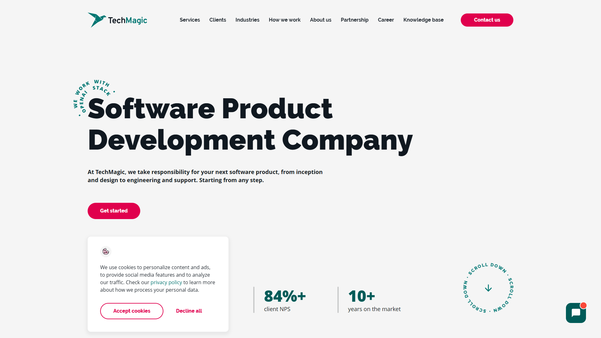The width and height of the screenshot is (601, 338).
Task: Toggle the Industries dropdown in navigation
Action: point(248,20)
